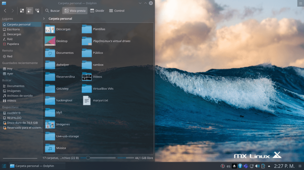Click the icon zoom slider

[x=88, y=158]
